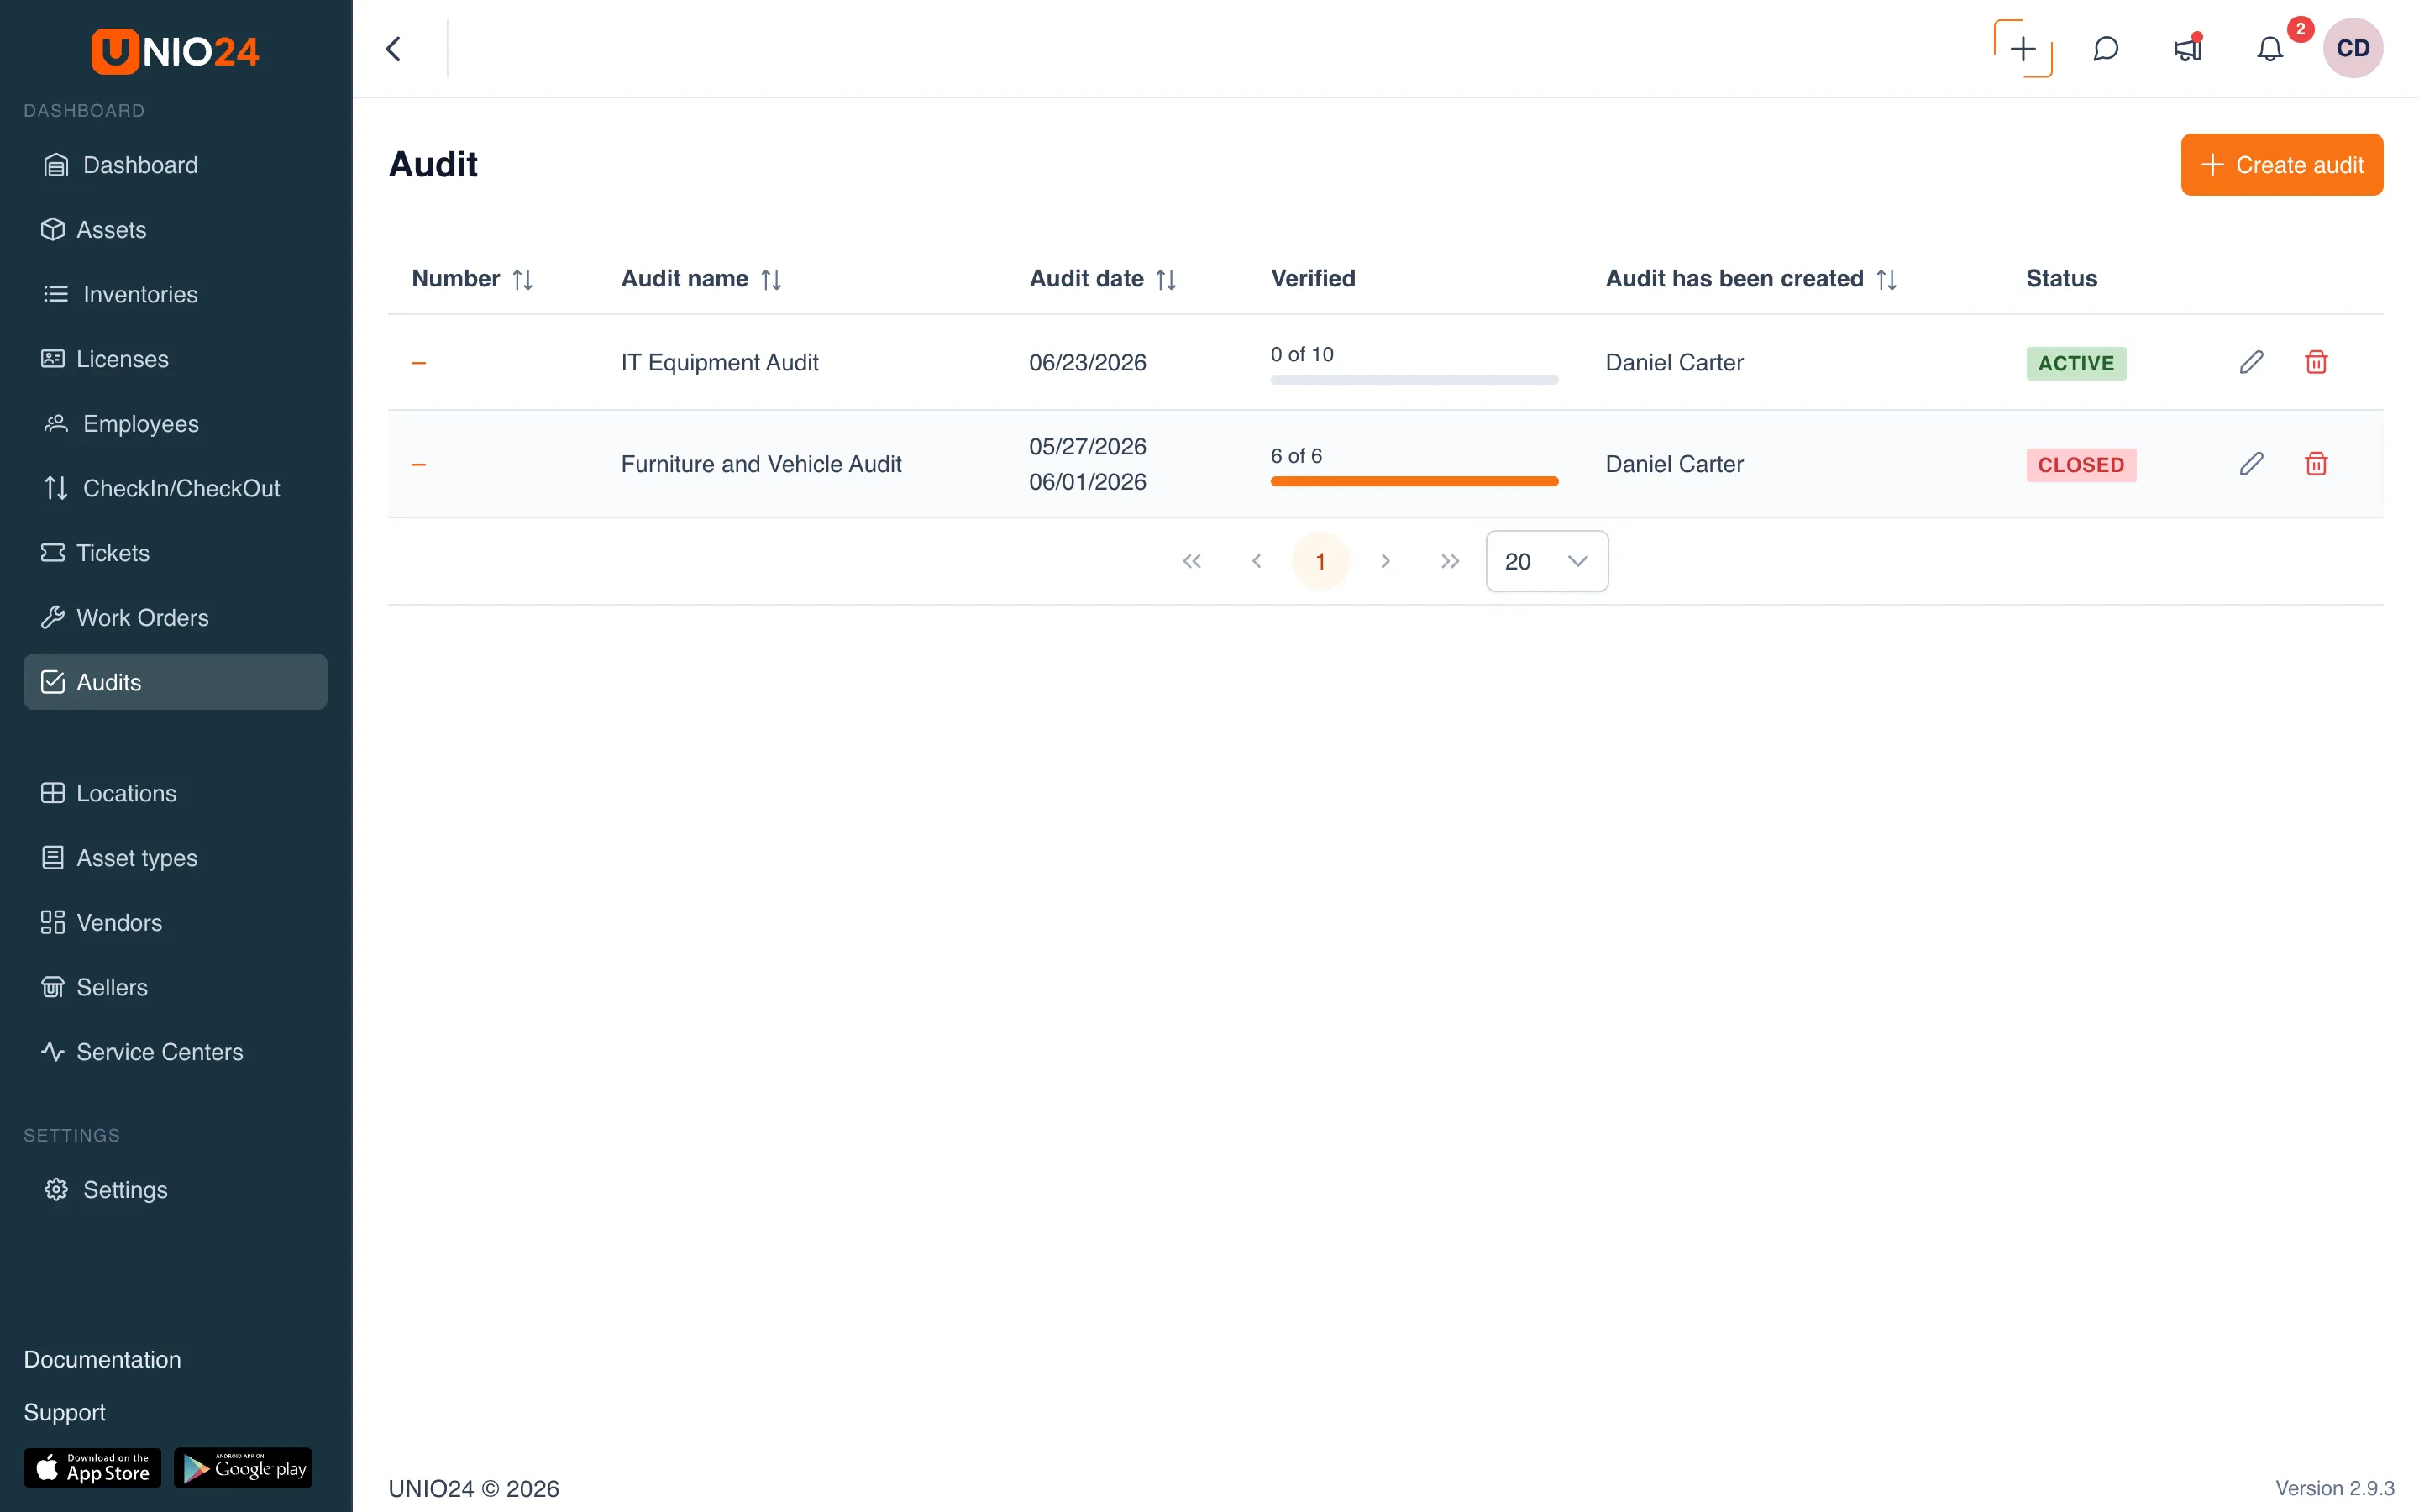
Task: Open the Furniture and Vehicle Audit name
Action: pos(761,464)
